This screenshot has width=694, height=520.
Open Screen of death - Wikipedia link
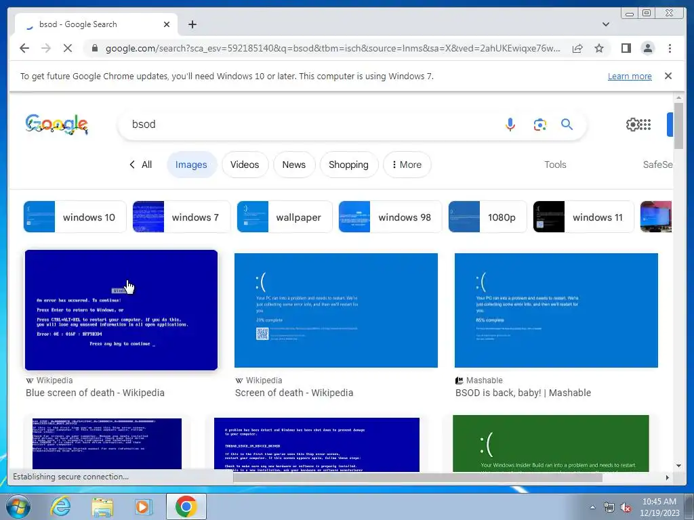click(x=294, y=393)
